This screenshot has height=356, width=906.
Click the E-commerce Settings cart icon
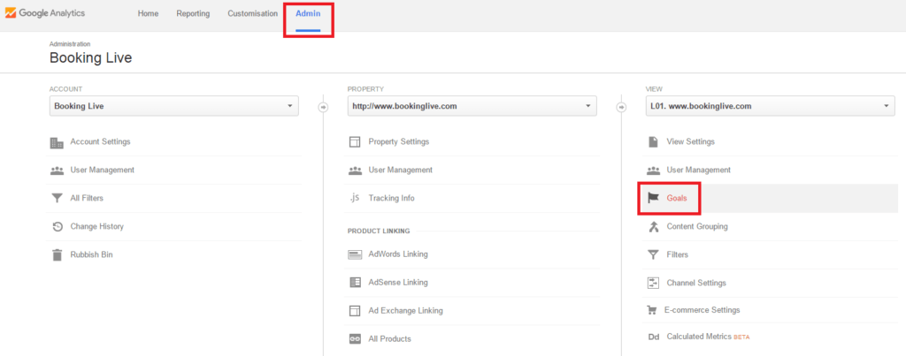(x=653, y=311)
